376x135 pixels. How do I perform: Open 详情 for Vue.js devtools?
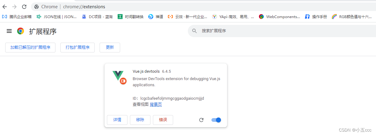117,120
